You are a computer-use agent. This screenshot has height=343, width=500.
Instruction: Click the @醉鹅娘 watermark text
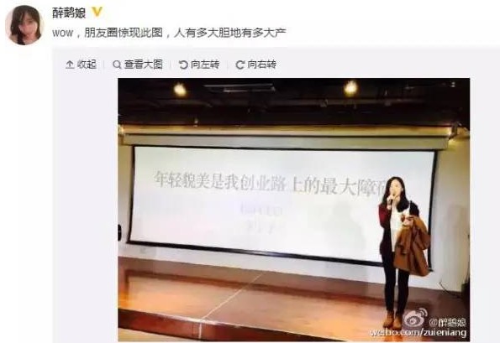tap(447, 322)
